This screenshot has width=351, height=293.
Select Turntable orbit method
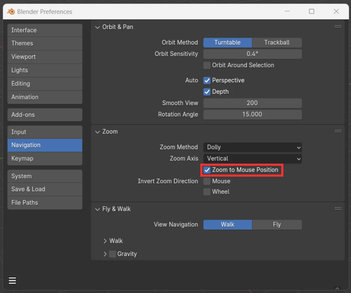coord(227,43)
